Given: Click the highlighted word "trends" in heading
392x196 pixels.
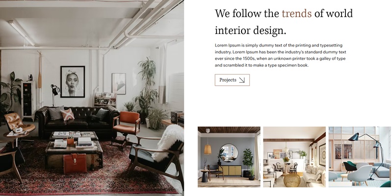Looking at the screenshot, I should tap(296, 13).
